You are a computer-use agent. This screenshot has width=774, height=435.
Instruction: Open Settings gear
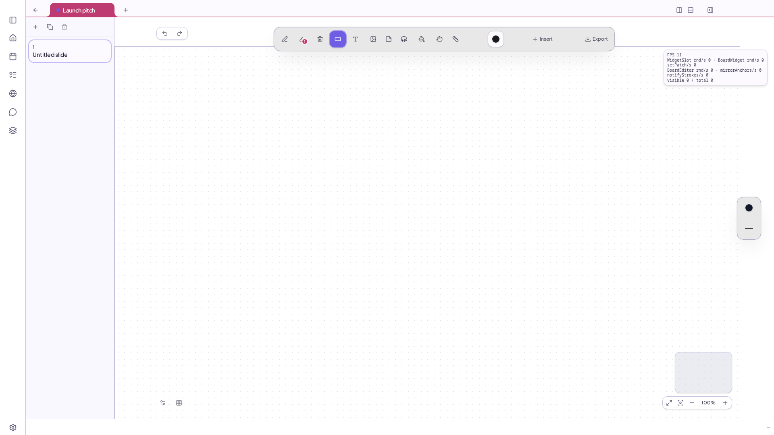pos(13,427)
